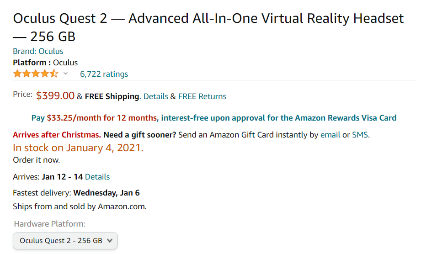Send gift card by SMS link
This screenshot has height=254, width=421.
(x=360, y=135)
